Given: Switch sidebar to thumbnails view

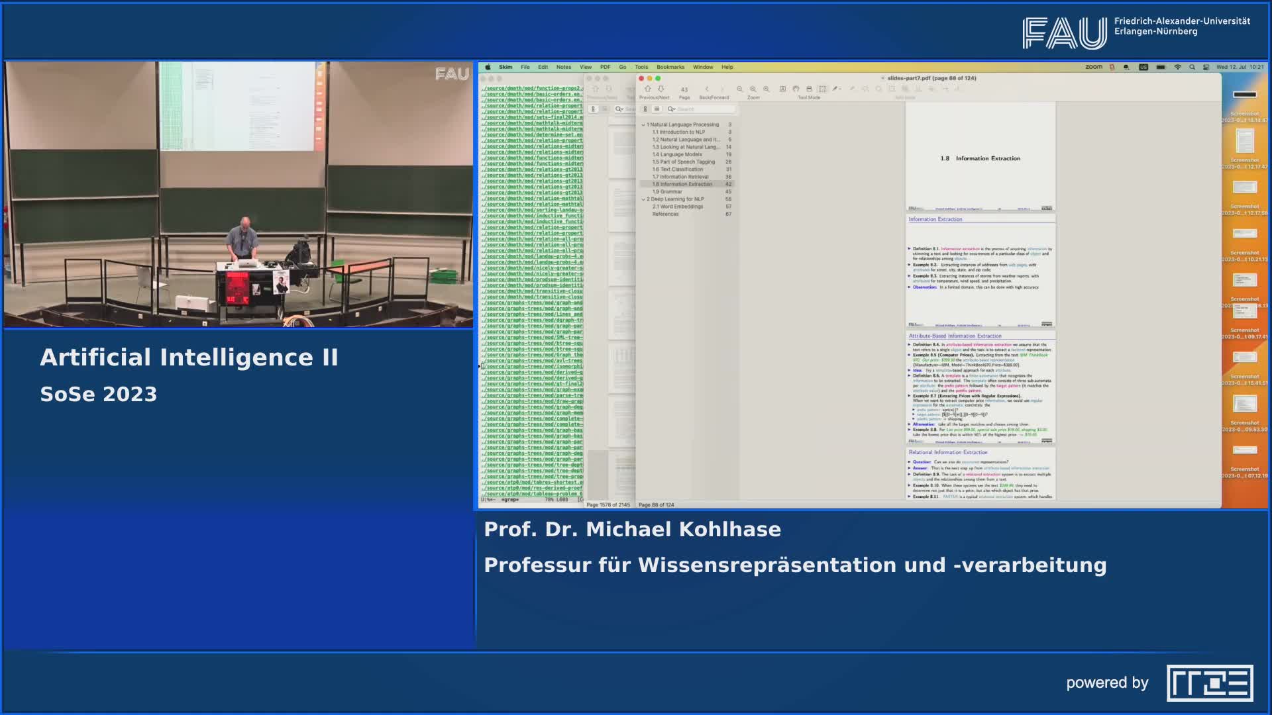Looking at the screenshot, I should pos(645,109).
